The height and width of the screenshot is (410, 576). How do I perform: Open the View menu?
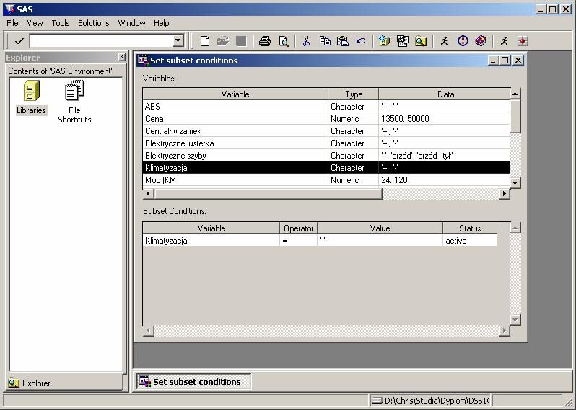pos(35,23)
